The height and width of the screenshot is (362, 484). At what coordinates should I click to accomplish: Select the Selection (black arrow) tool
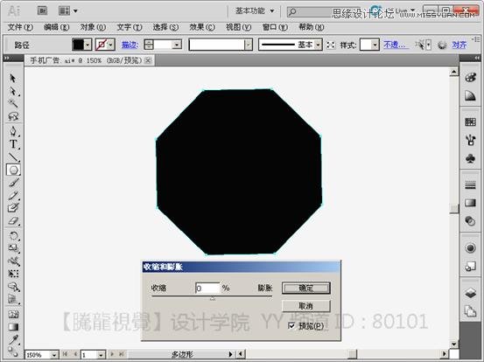pyautogui.click(x=12, y=78)
